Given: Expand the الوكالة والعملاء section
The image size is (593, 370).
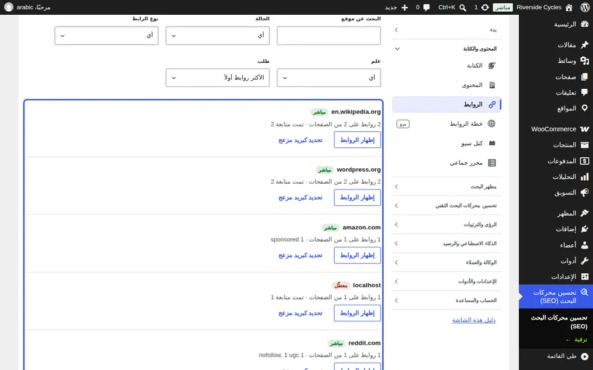Looking at the screenshot, I should tap(447, 263).
